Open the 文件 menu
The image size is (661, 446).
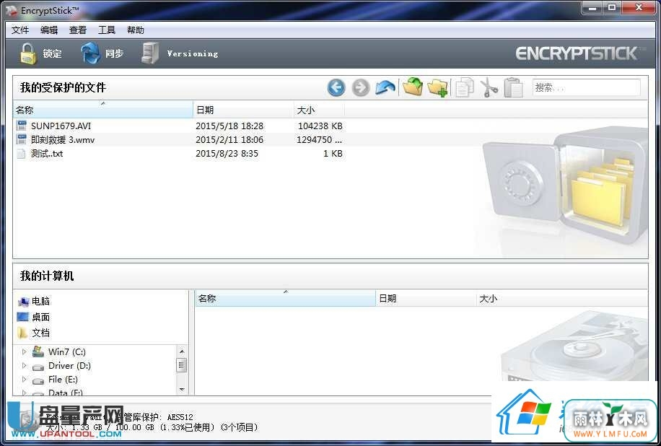(20, 30)
